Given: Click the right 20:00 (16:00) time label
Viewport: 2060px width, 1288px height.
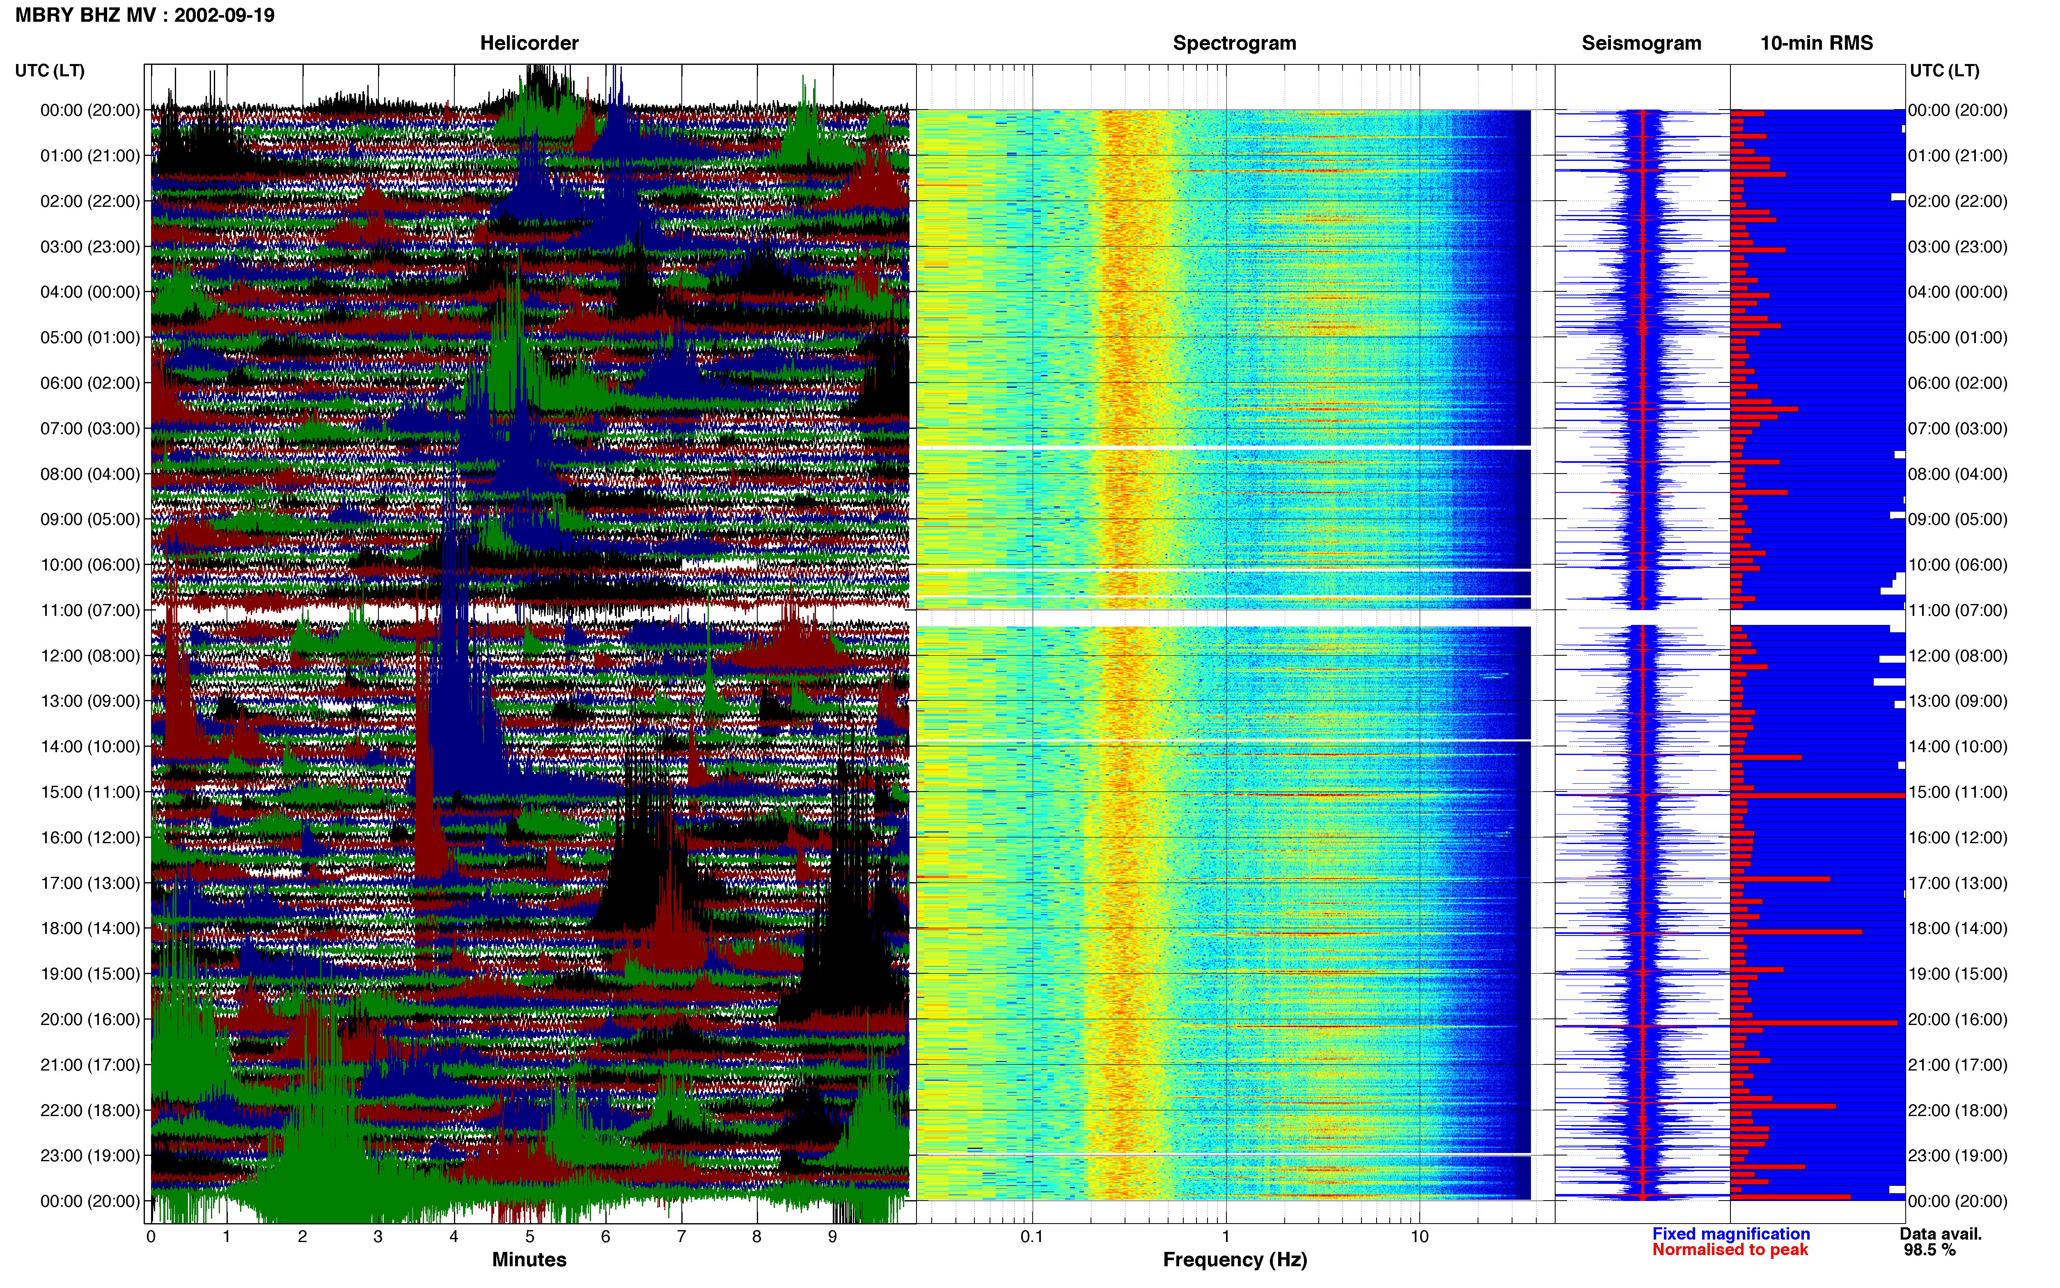Looking at the screenshot, I should point(1958,1019).
